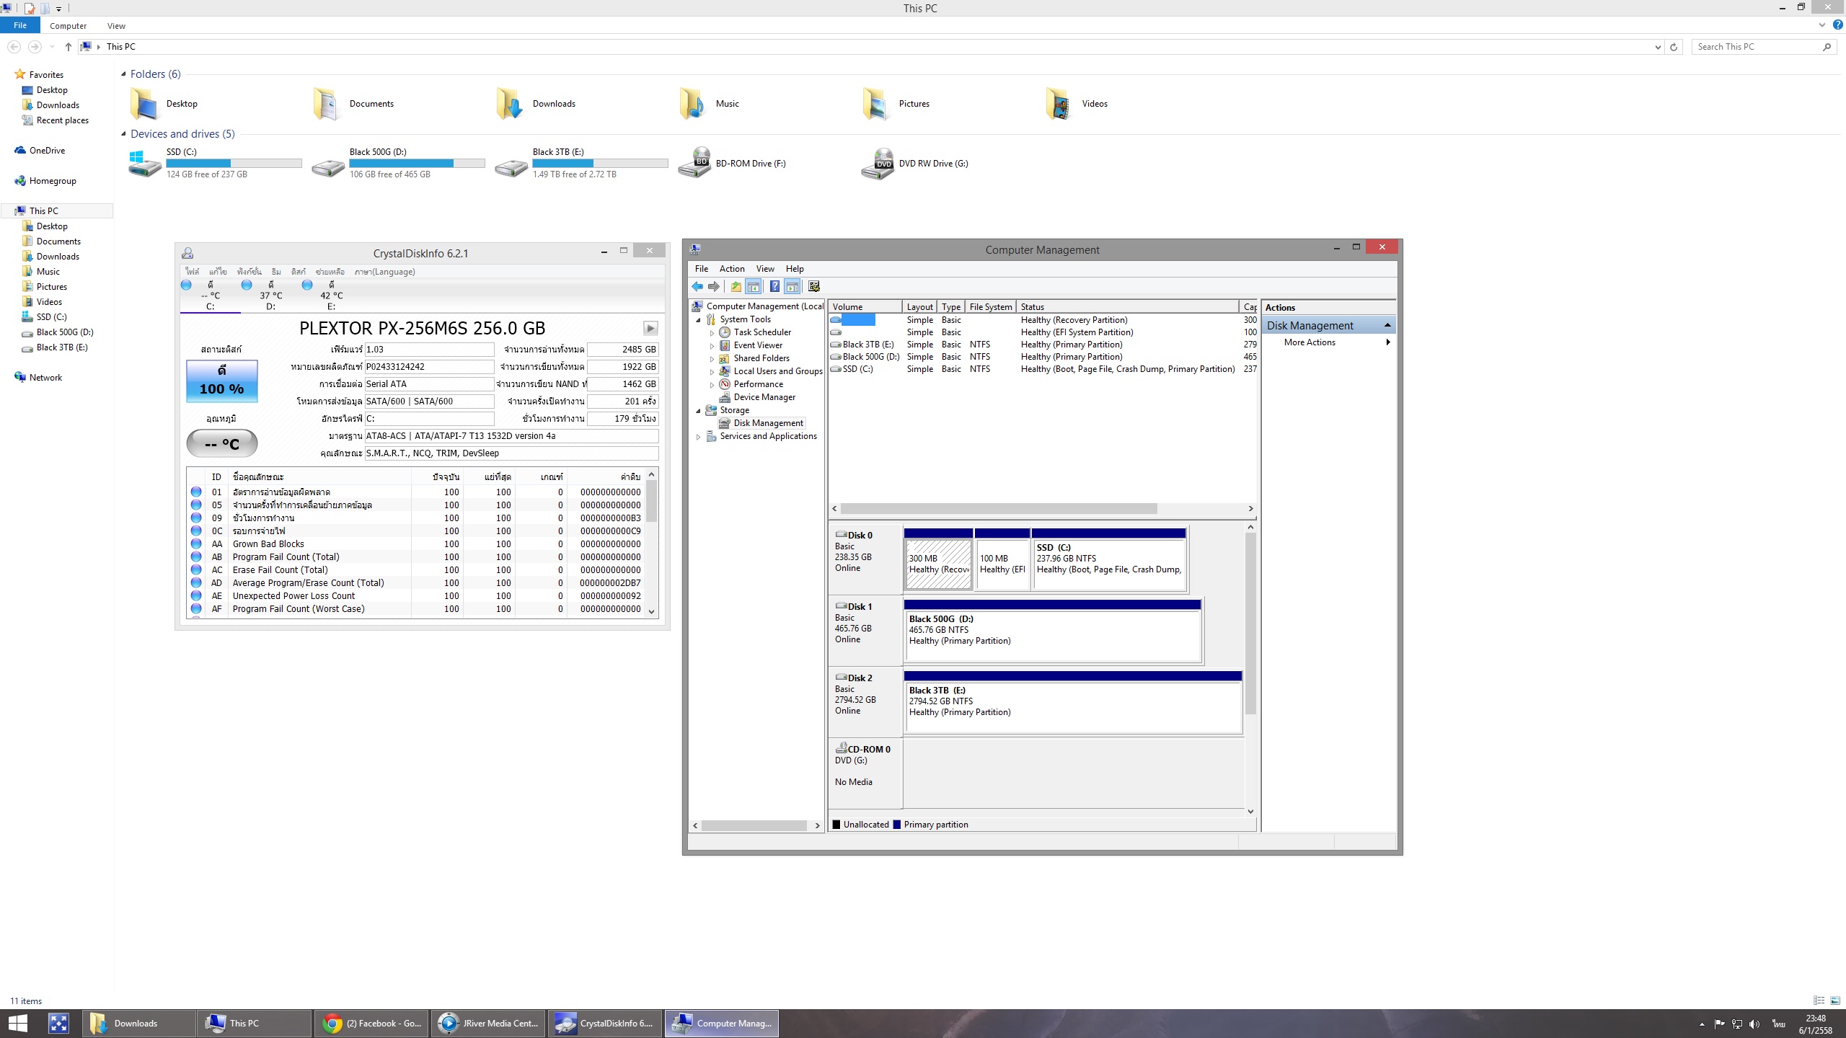Collapse Devices and drives group header

[x=182, y=134]
